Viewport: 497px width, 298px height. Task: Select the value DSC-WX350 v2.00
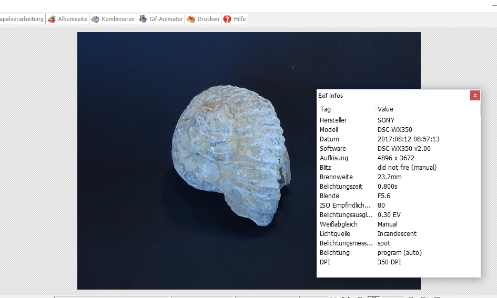404,149
